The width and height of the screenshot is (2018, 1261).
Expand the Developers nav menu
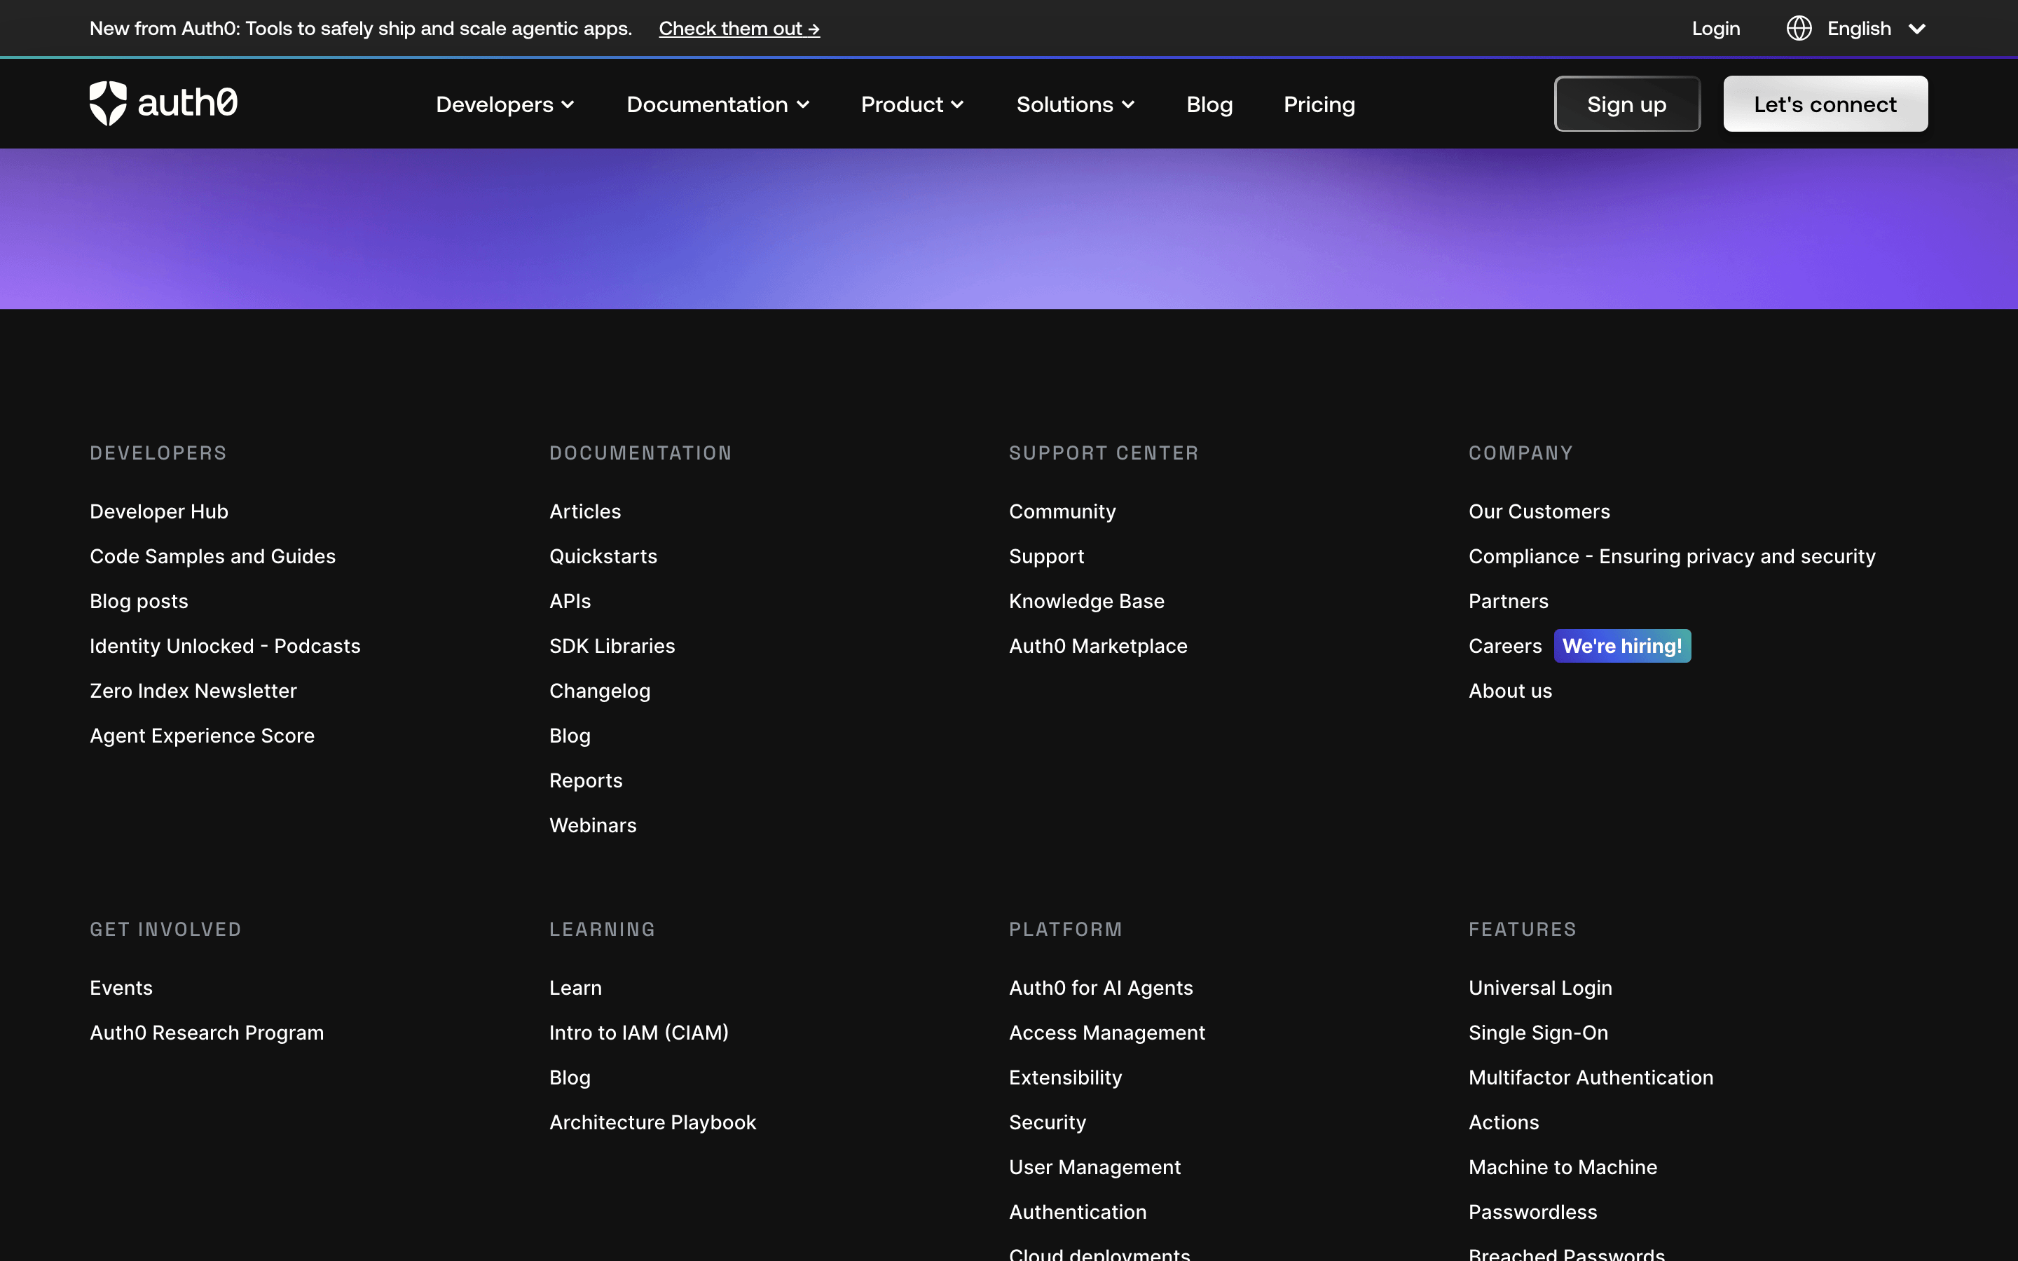coord(504,104)
